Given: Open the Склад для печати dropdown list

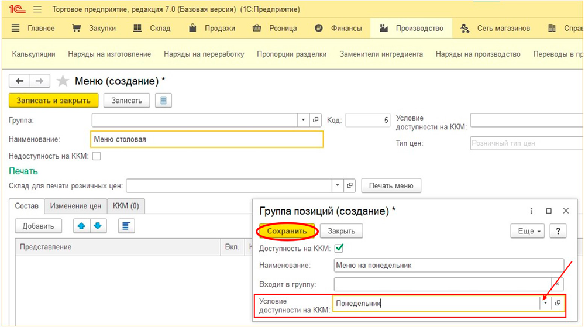Looking at the screenshot, I should click(337, 186).
